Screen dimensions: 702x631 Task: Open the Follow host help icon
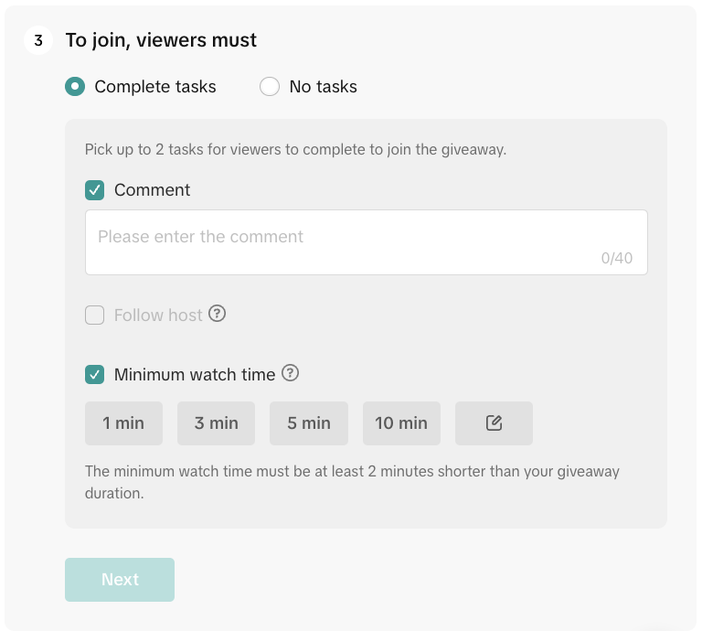click(x=217, y=314)
